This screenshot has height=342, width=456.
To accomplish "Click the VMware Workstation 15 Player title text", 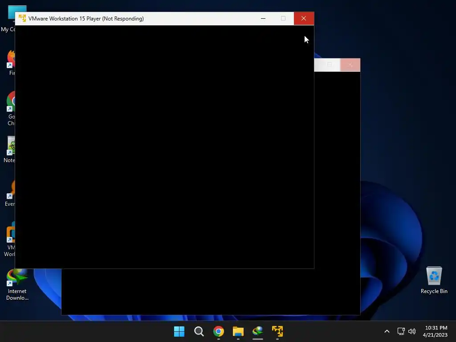I will 86,19.
